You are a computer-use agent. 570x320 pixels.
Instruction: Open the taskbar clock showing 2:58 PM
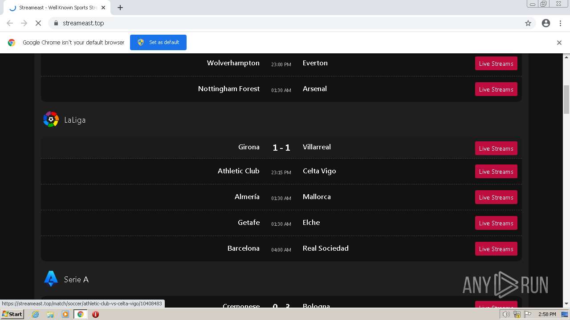(x=547, y=314)
